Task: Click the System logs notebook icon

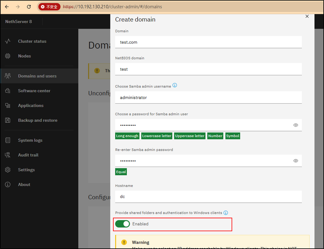Action: pos(8,140)
